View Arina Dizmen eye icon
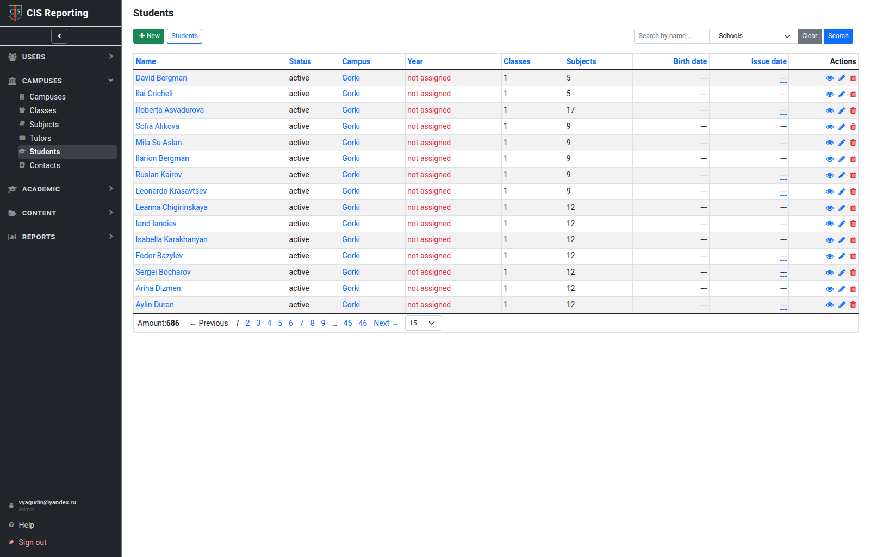870x557 pixels. 830,289
